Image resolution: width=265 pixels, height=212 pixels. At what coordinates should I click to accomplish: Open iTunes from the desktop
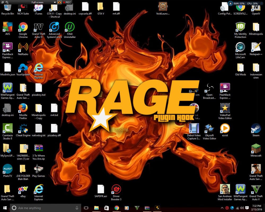pyautogui.click(x=38, y=10)
